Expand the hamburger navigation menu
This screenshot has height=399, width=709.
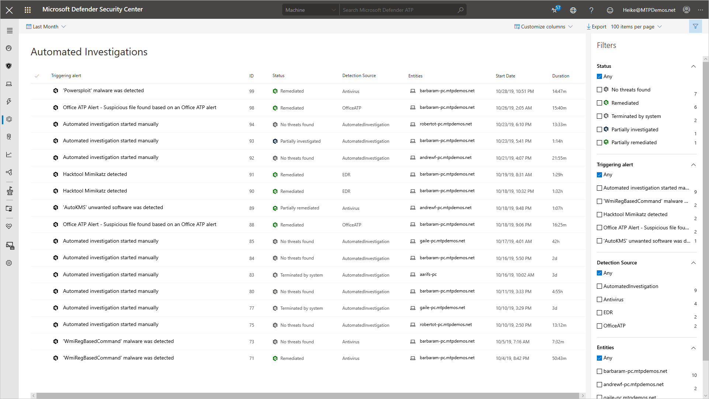point(10,31)
